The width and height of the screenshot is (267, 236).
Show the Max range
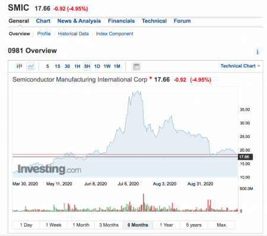pyautogui.click(x=221, y=225)
